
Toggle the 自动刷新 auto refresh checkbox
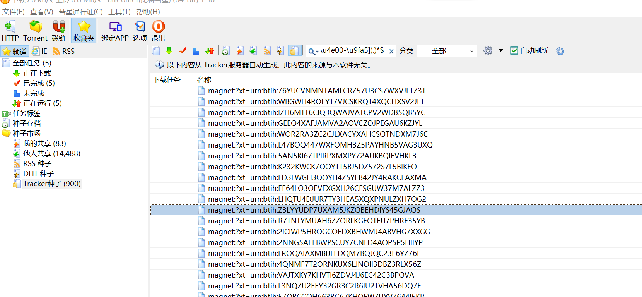click(514, 51)
